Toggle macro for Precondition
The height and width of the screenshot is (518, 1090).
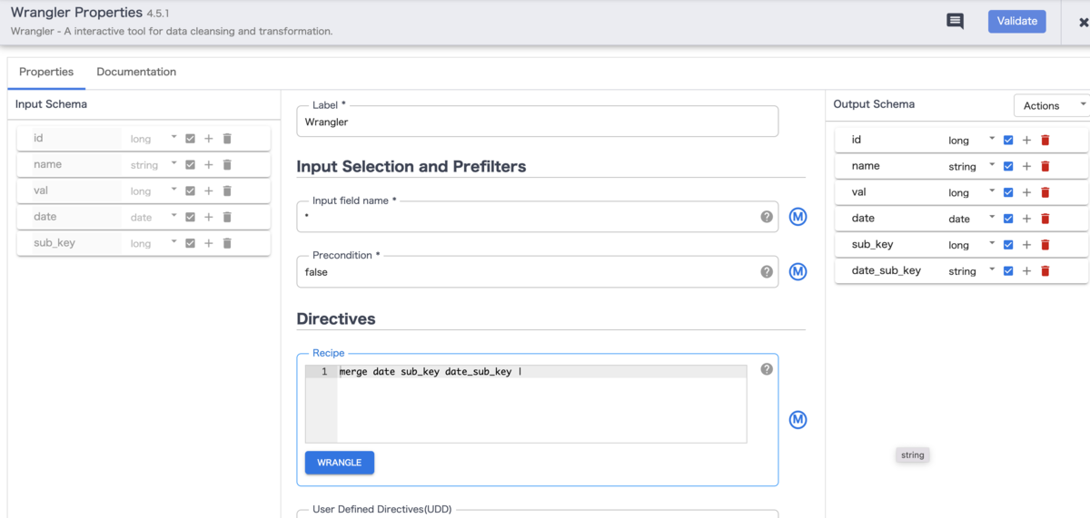click(798, 271)
